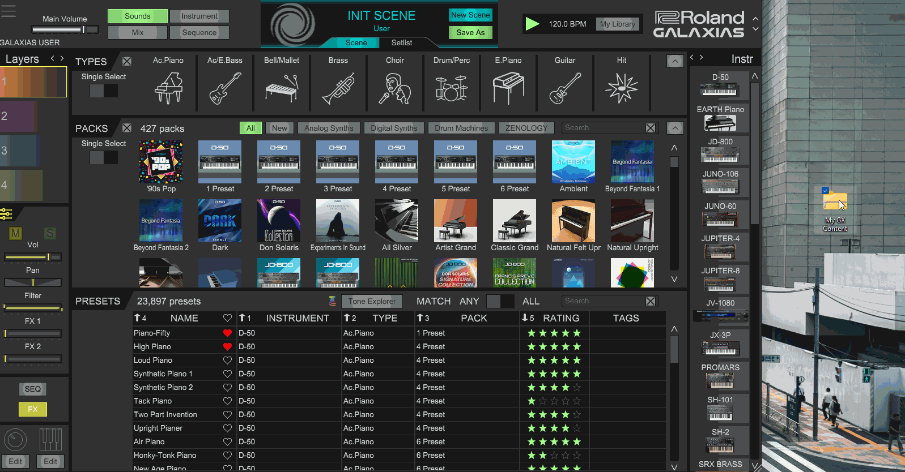Adjust the Main Volume slider

65,29
